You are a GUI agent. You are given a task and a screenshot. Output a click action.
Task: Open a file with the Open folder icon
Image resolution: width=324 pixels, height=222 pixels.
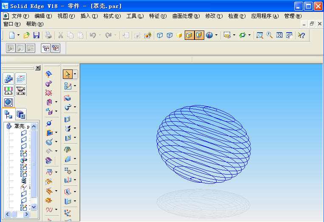[x=26, y=35]
